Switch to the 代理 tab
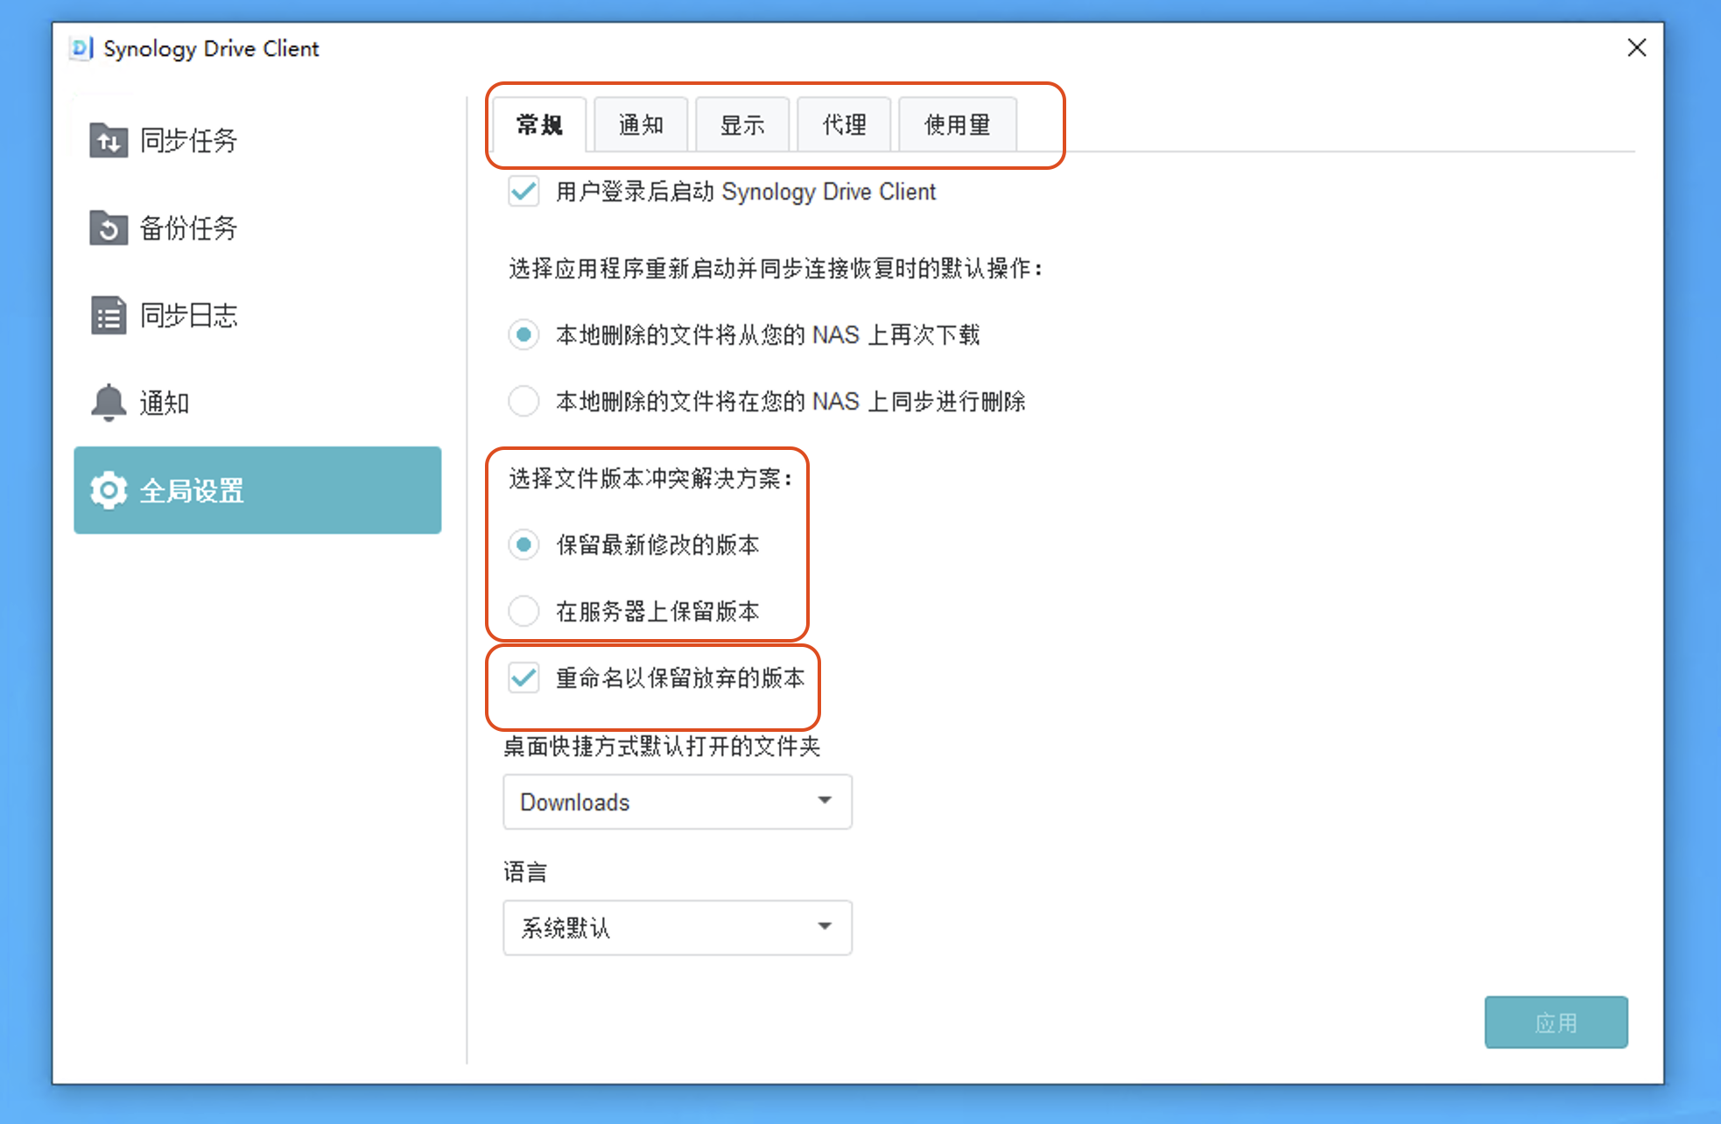1721x1124 pixels. tap(844, 125)
